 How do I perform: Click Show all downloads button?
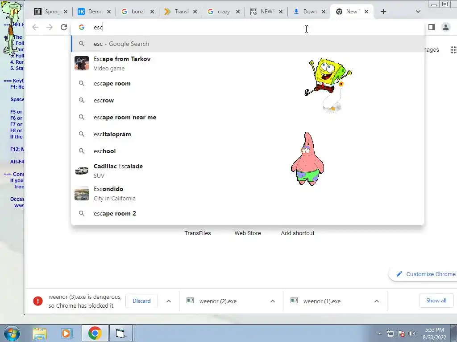click(x=436, y=301)
